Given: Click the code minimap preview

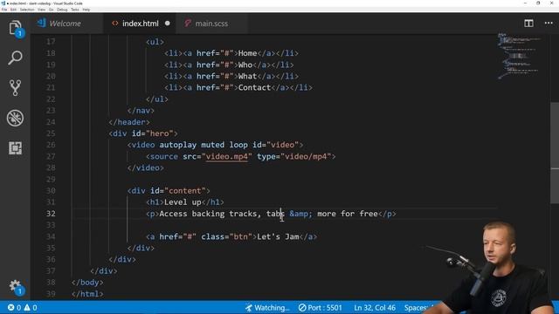Looking at the screenshot, I should (519, 56).
